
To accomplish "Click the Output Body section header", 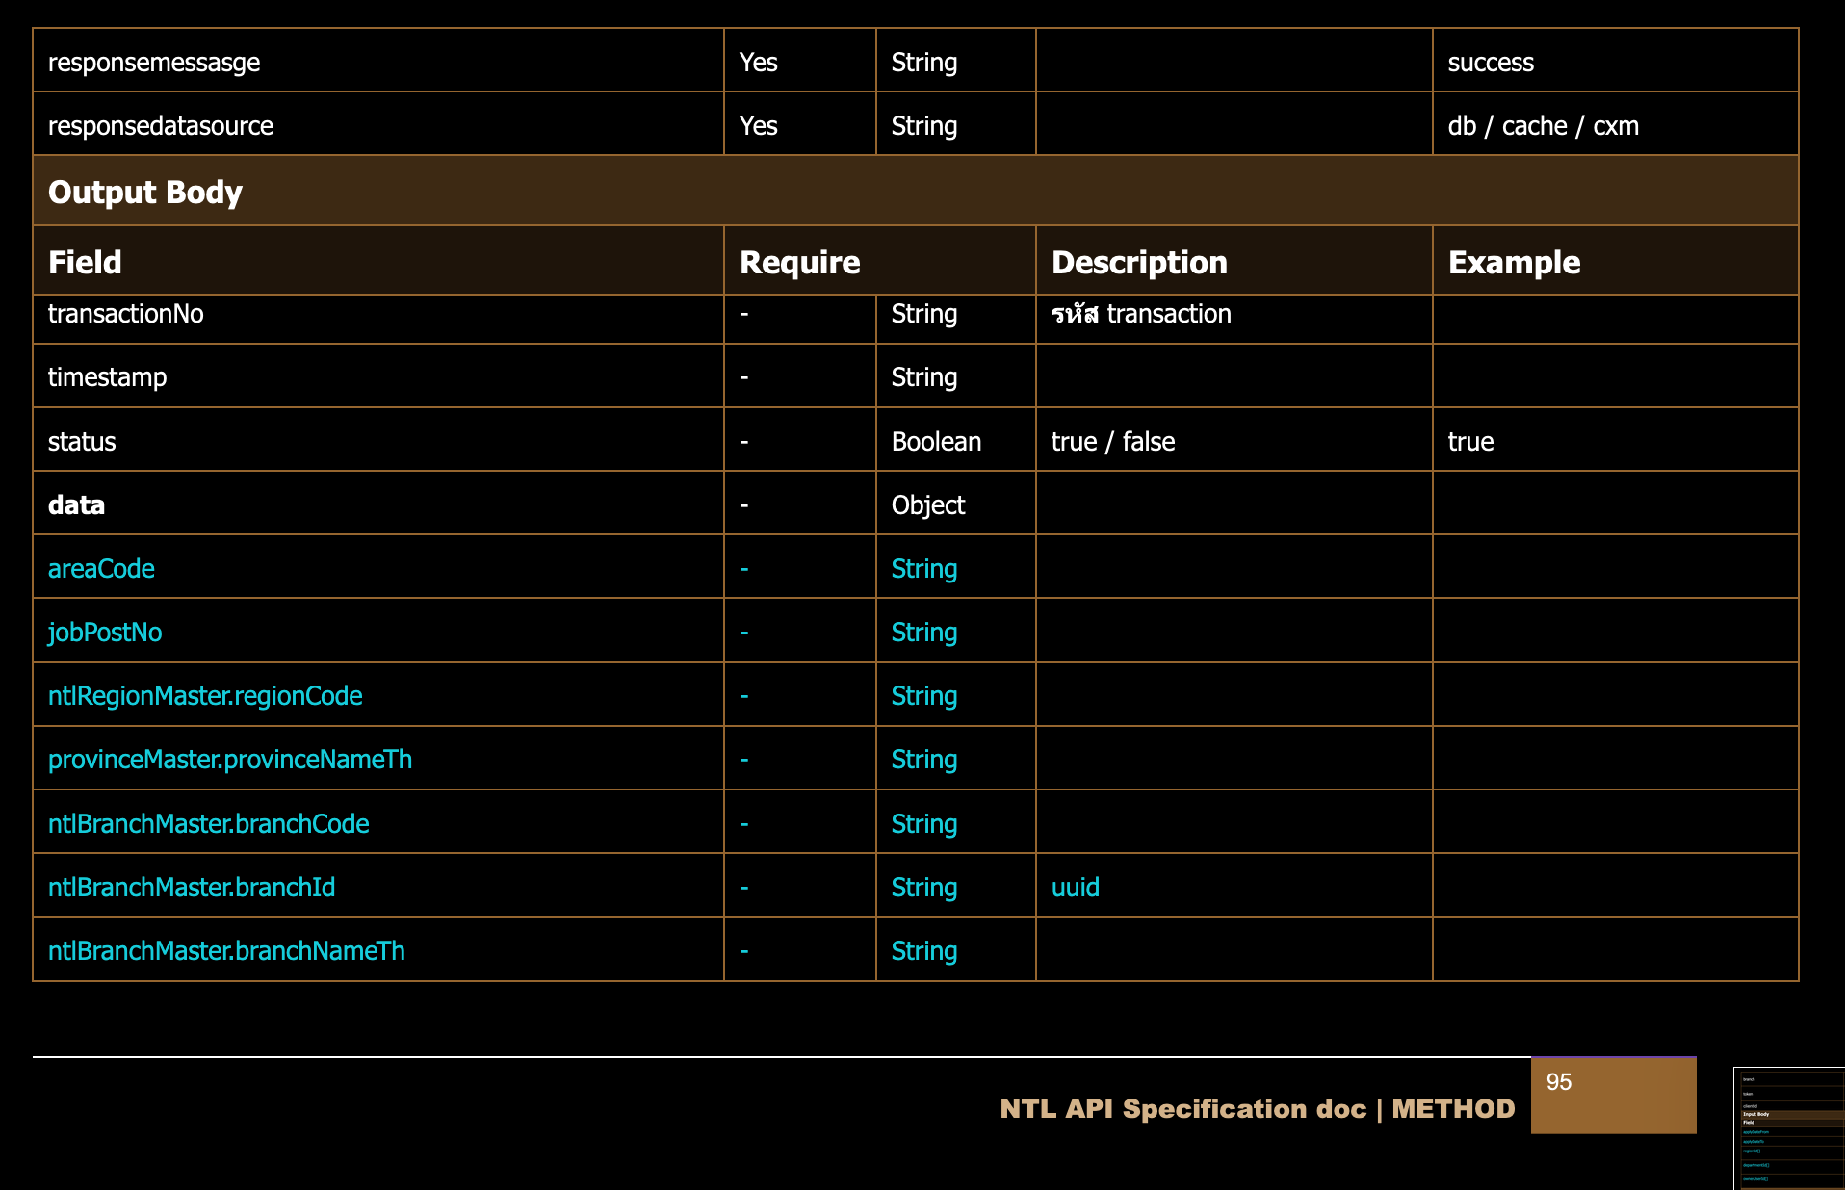I will (x=145, y=192).
